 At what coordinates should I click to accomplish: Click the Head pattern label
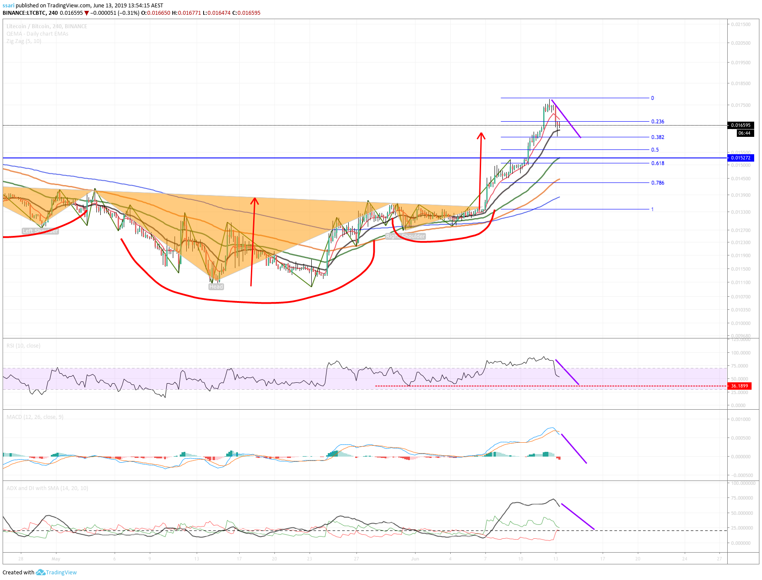coord(216,287)
